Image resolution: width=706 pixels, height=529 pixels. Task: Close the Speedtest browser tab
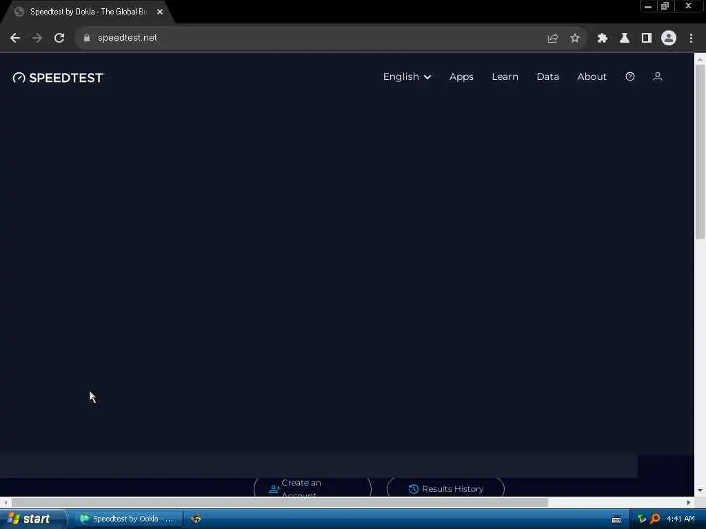pyautogui.click(x=160, y=12)
